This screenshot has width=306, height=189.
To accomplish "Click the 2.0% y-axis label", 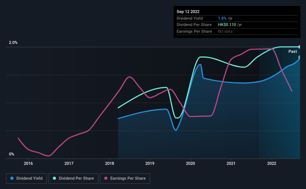I will pos(13,42).
